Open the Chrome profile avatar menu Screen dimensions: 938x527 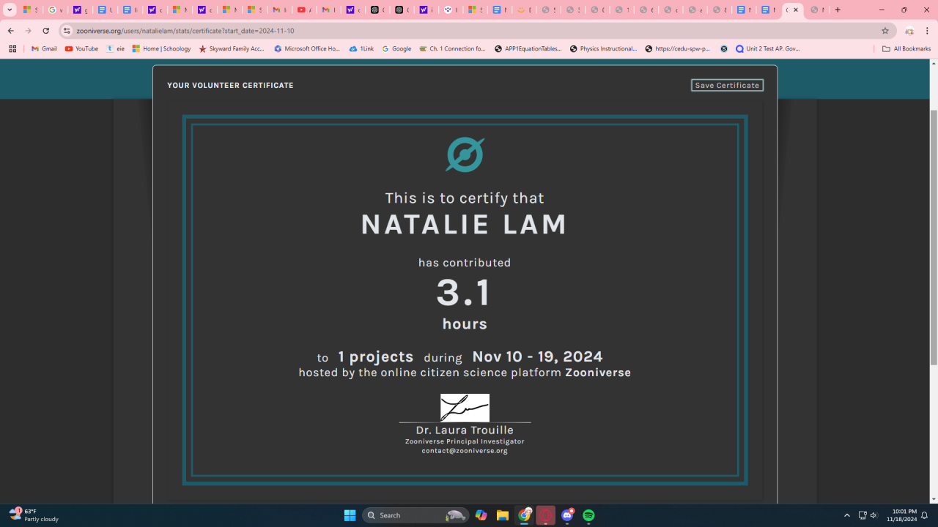coord(909,31)
